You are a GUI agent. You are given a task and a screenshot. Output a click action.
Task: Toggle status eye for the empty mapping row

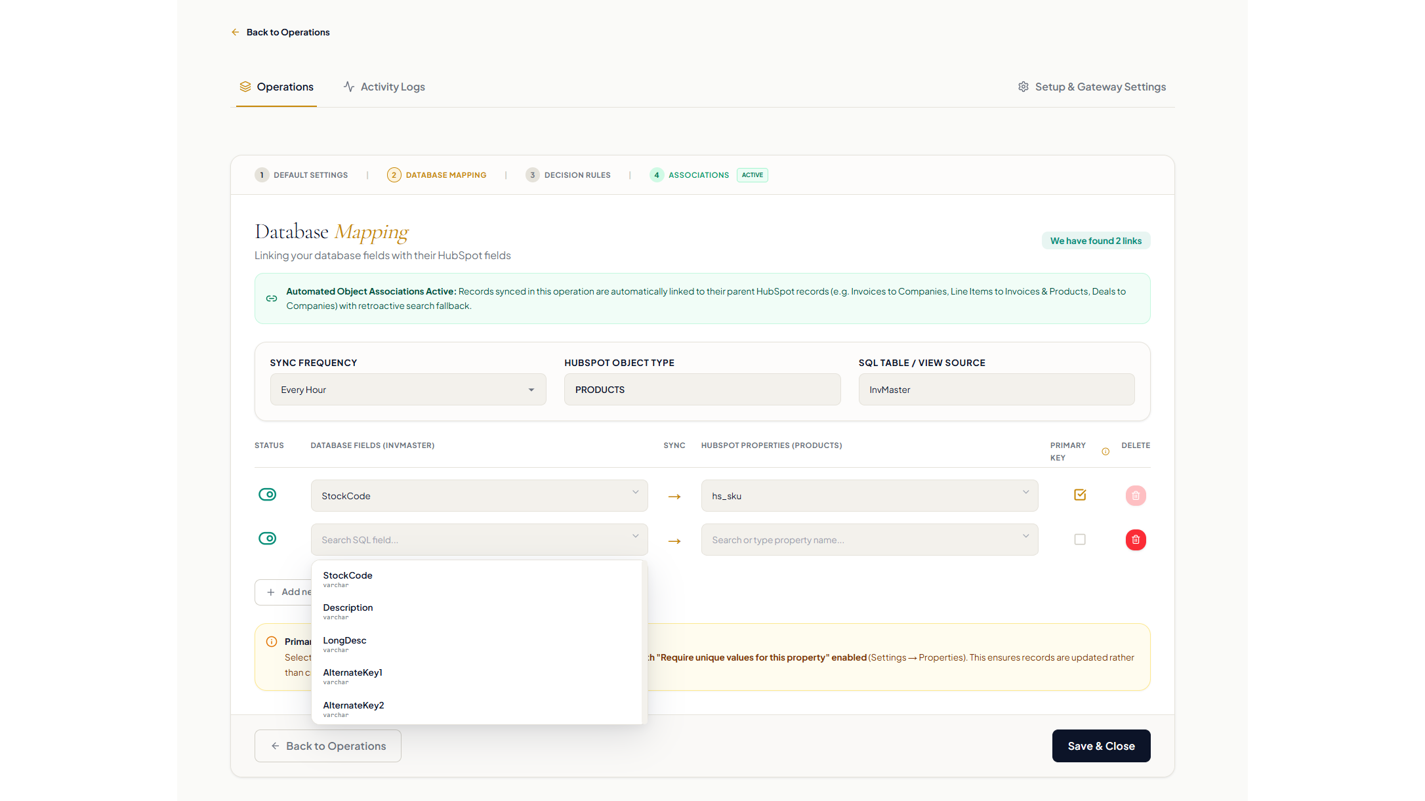click(267, 539)
